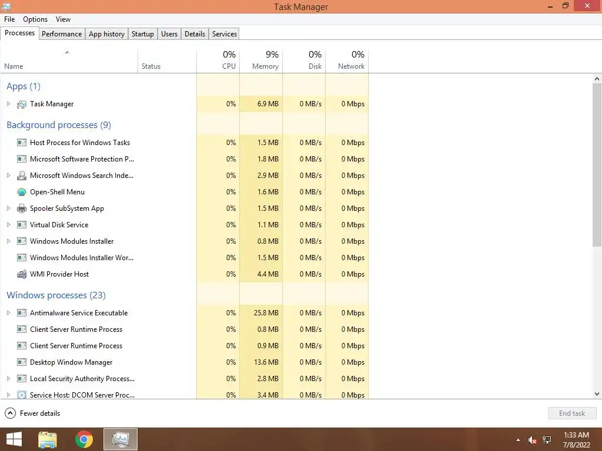This screenshot has height=451, width=602.
Task: Expand the Virtual Disk Service entry
Action: click(8, 225)
